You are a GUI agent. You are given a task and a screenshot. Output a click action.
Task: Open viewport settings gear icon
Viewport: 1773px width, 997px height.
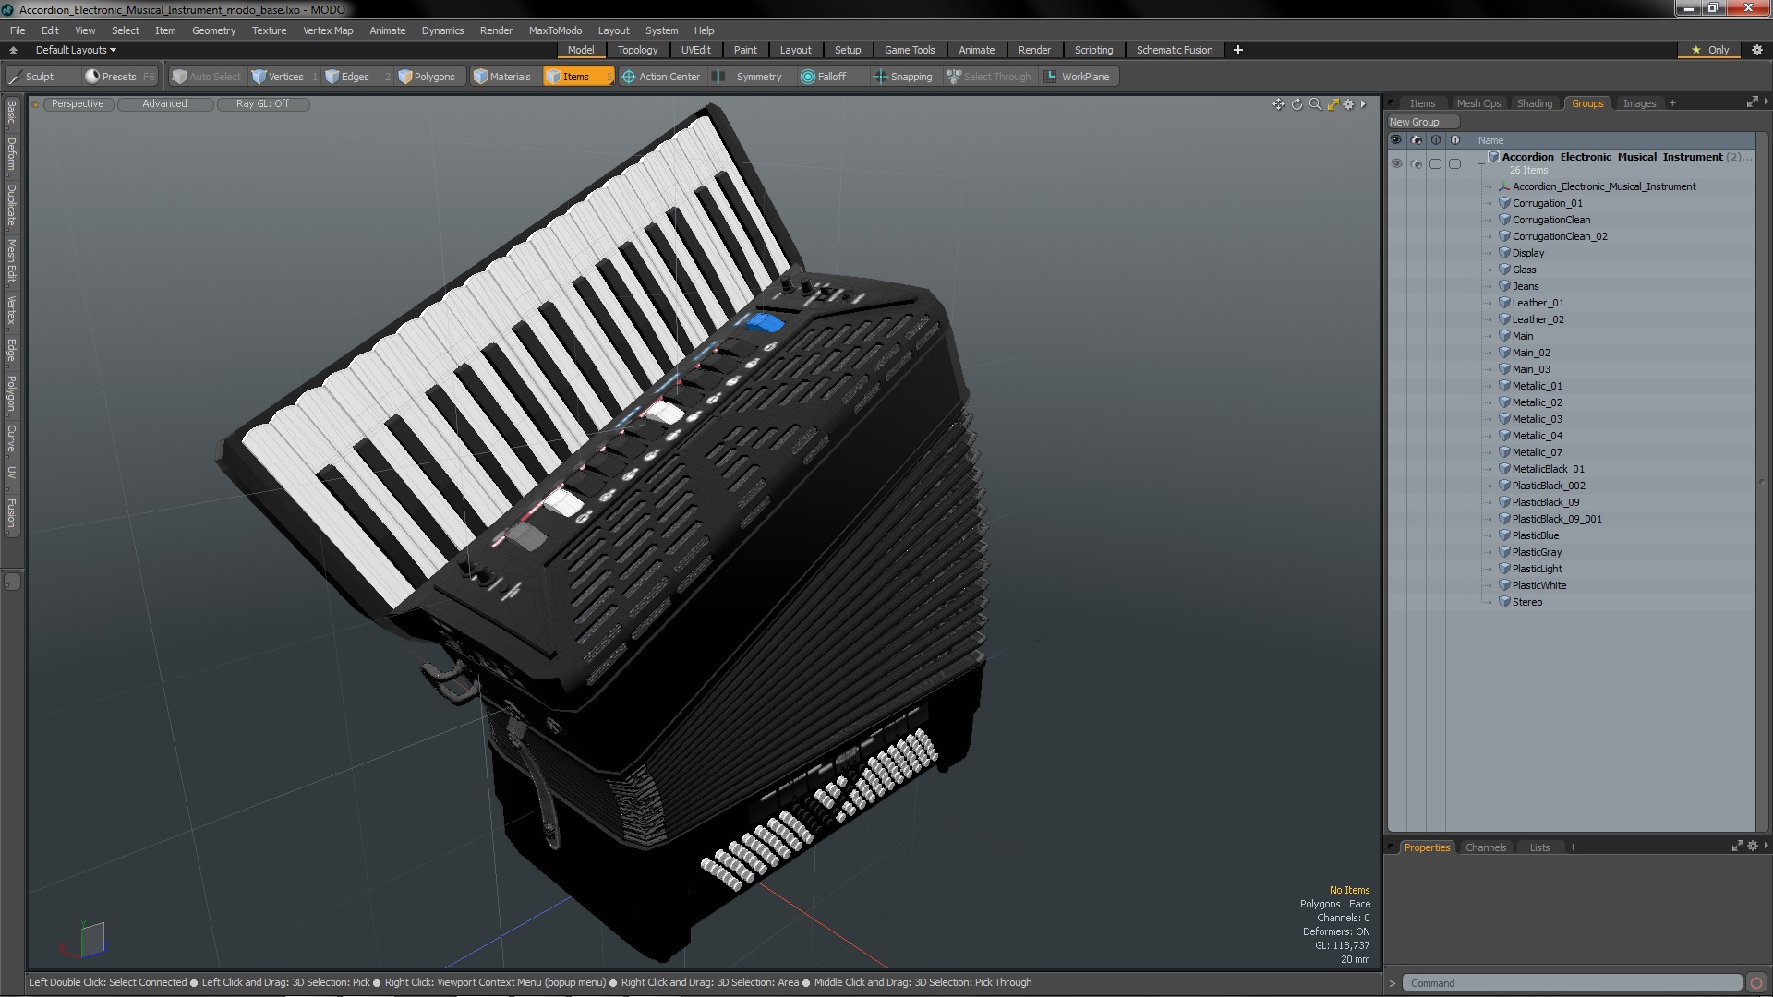1348,104
